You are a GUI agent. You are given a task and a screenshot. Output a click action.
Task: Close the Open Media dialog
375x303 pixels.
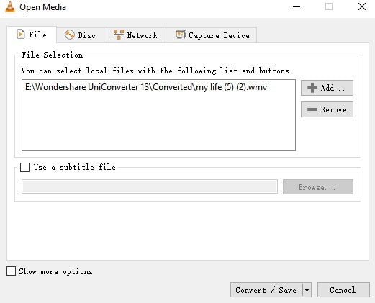(x=362, y=6)
